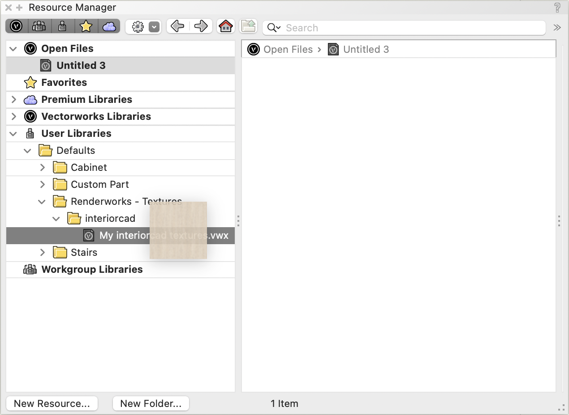The height and width of the screenshot is (415, 569).
Task: Expand the Custom Part folder
Action: point(42,184)
